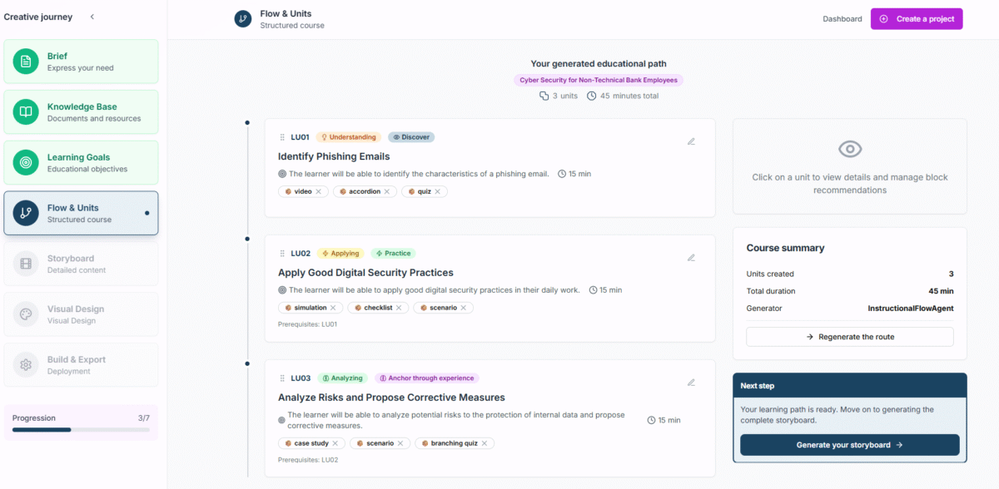
Task: Remove the checklist tag from LU02
Action: [399, 308]
